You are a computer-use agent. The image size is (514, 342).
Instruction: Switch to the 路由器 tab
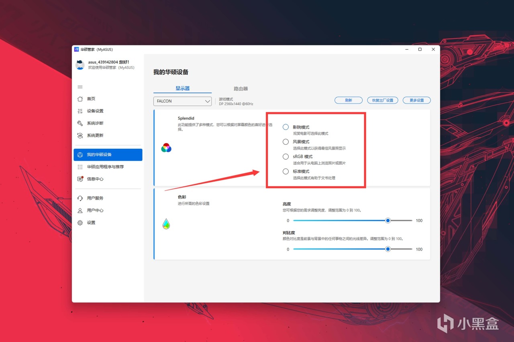[x=241, y=89]
